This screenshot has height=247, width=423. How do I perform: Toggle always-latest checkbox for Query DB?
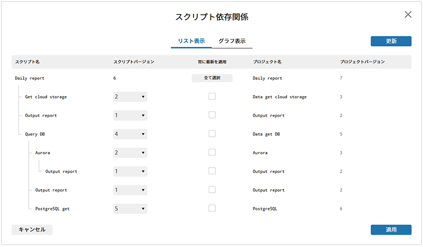pos(212,134)
